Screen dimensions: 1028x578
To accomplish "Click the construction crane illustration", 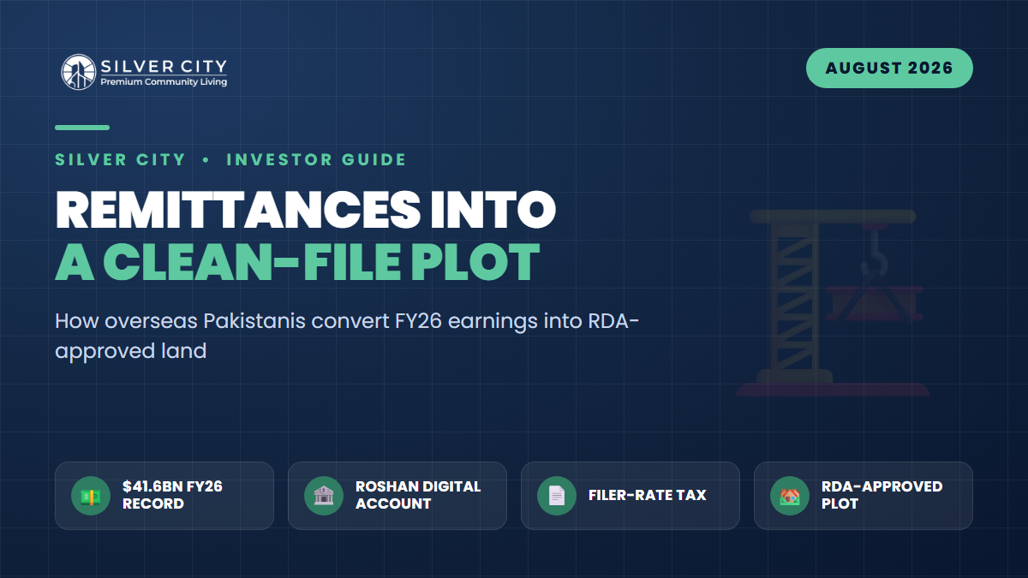I will [x=833, y=302].
